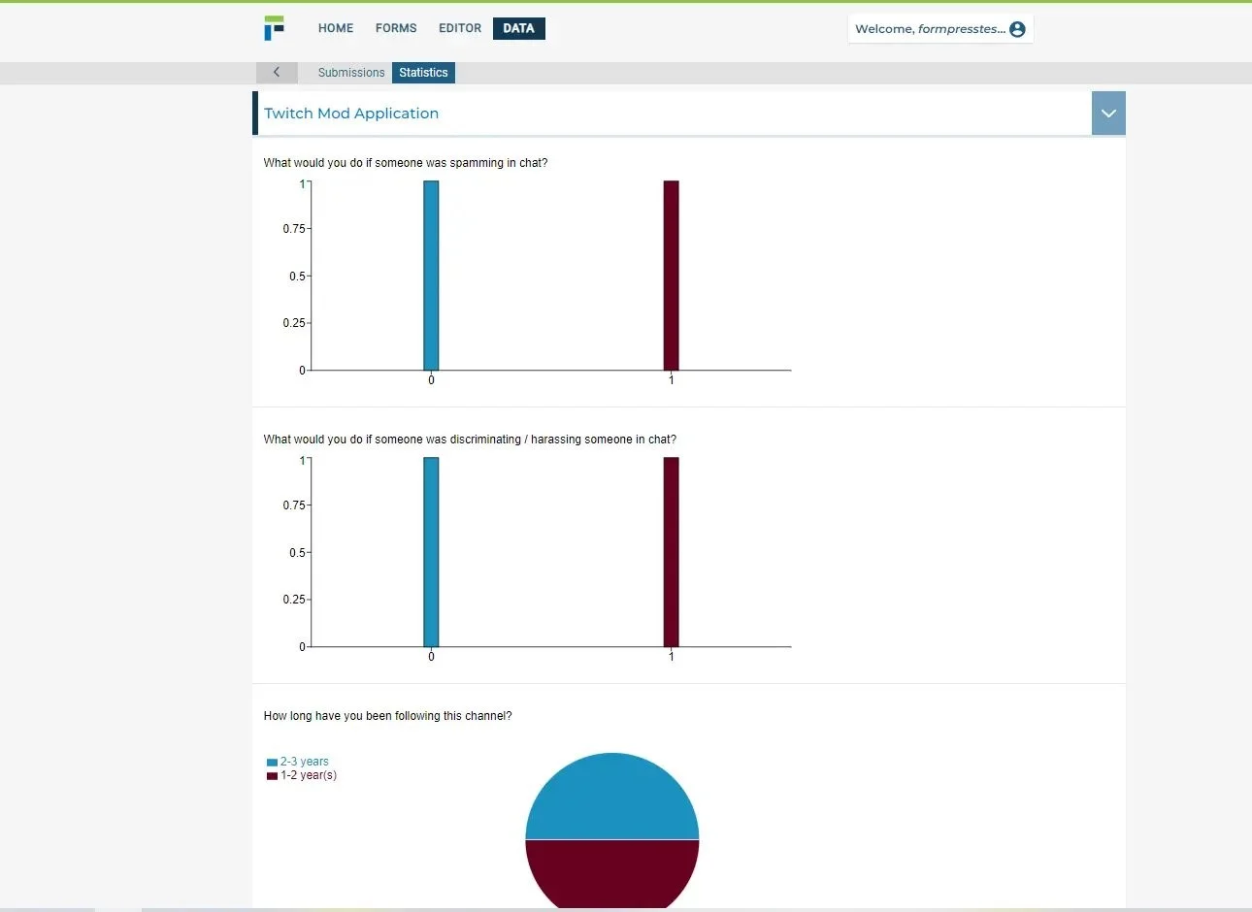Click the blue 2-3 years legend swatch
Screen dimensions: 1252x912
pyautogui.click(x=272, y=763)
